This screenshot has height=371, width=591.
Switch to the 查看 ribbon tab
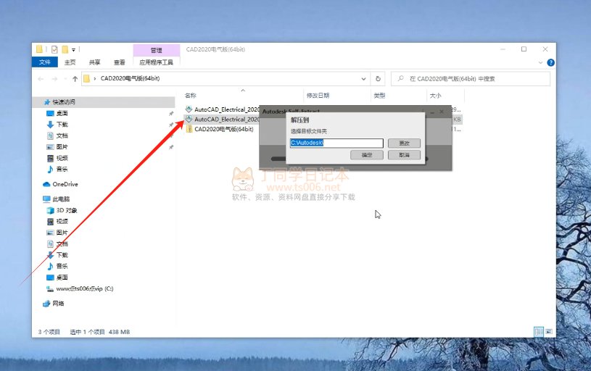tap(120, 62)
